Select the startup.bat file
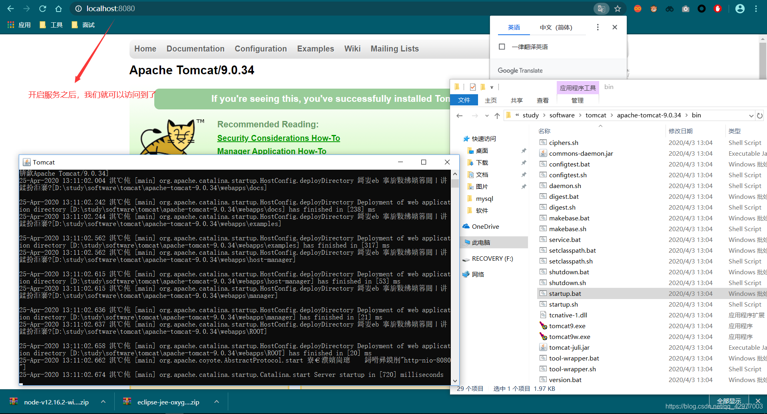Viewport: 767px width, 414px height. point(565,293)
